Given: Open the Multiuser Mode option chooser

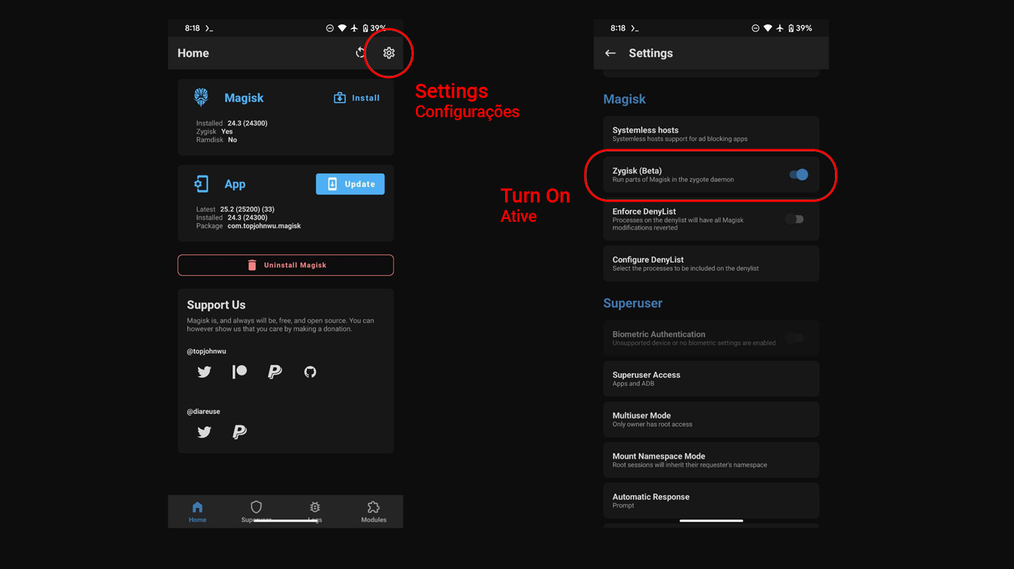Looking at the screenshot, I should tap(711, 419).
